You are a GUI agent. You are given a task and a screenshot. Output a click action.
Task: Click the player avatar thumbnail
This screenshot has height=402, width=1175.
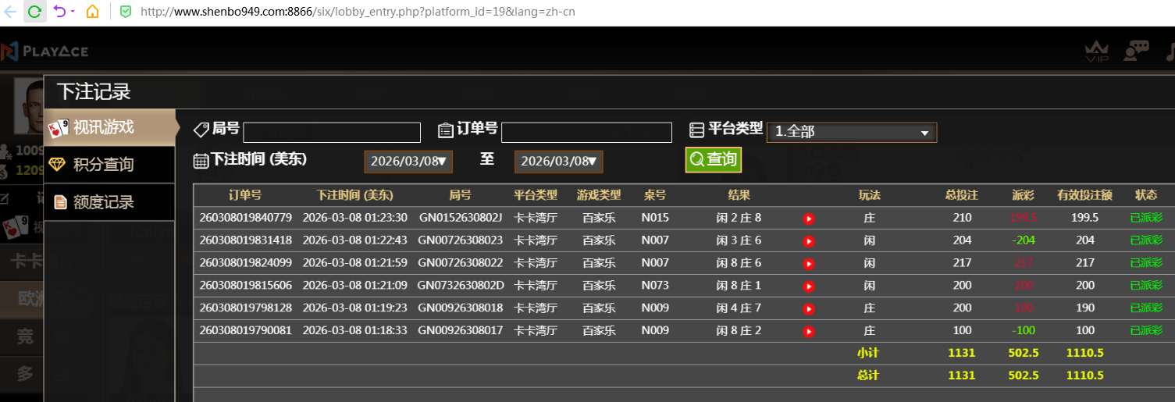tap(30, 105)
